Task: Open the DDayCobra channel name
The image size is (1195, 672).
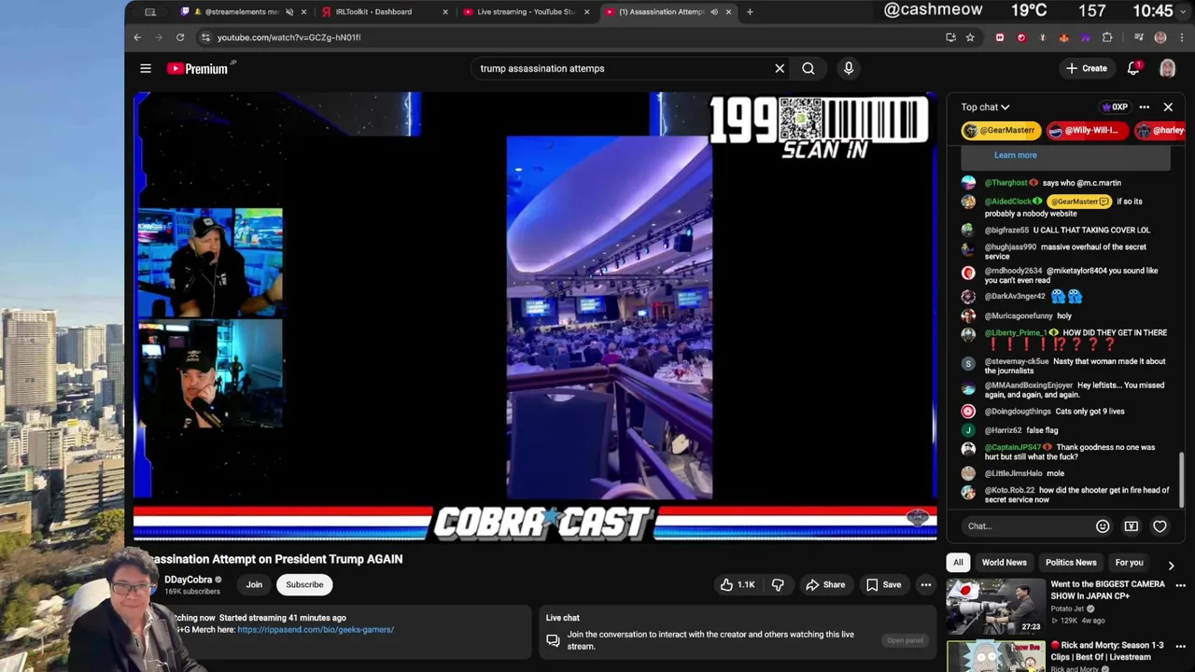Action: tap(189, 580)
